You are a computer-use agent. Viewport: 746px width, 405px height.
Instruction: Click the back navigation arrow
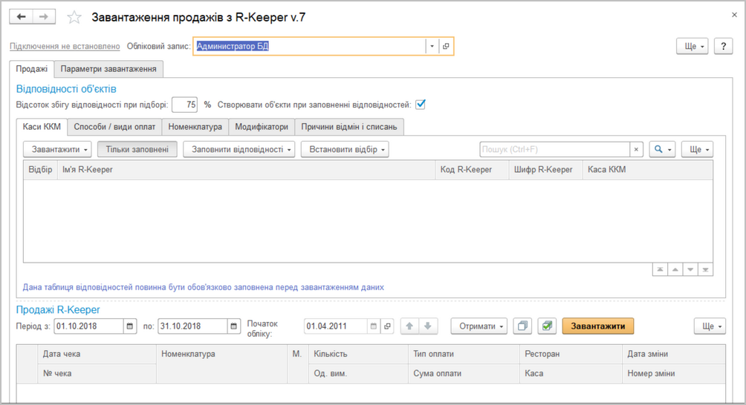(x=21, y=17)
